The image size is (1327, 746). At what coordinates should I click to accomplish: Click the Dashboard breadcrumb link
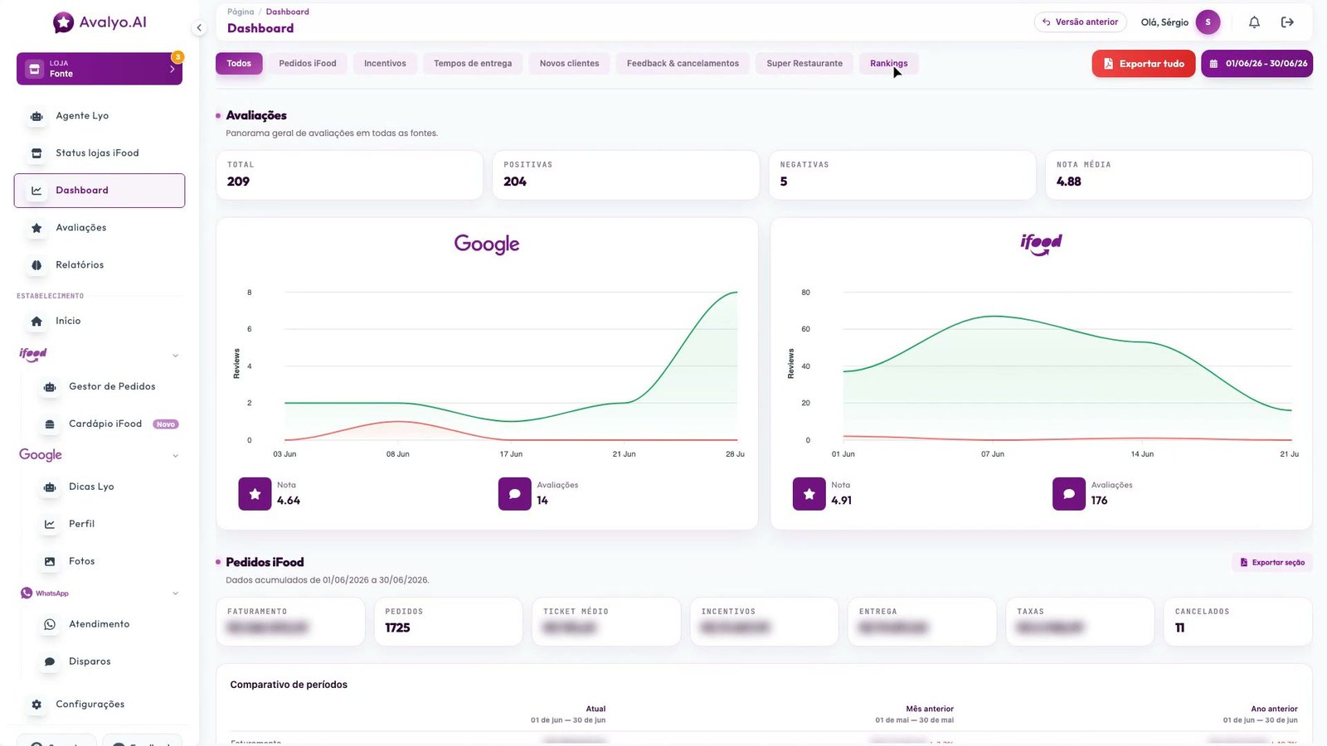tap(287, 12)
